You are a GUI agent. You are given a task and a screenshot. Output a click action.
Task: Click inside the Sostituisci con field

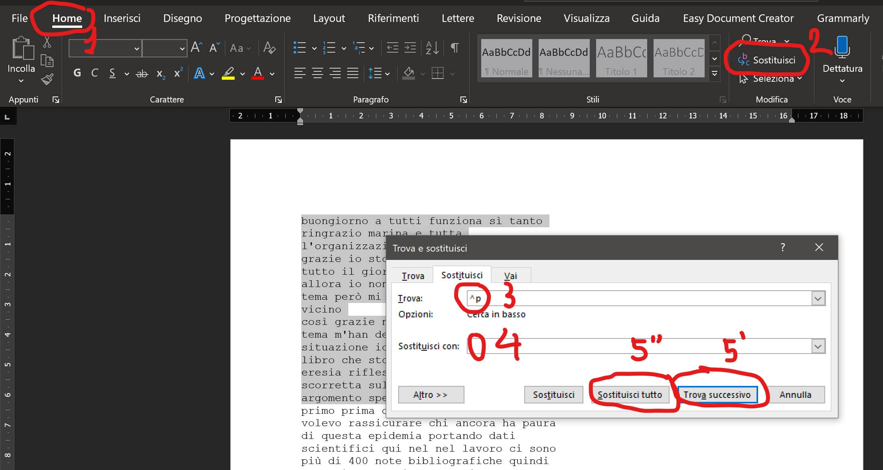pos(638,346)
